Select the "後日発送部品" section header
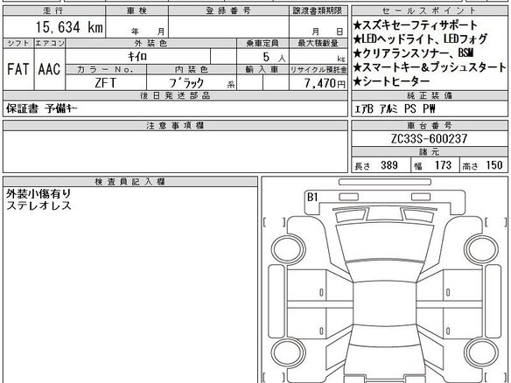 coord(175,95)
